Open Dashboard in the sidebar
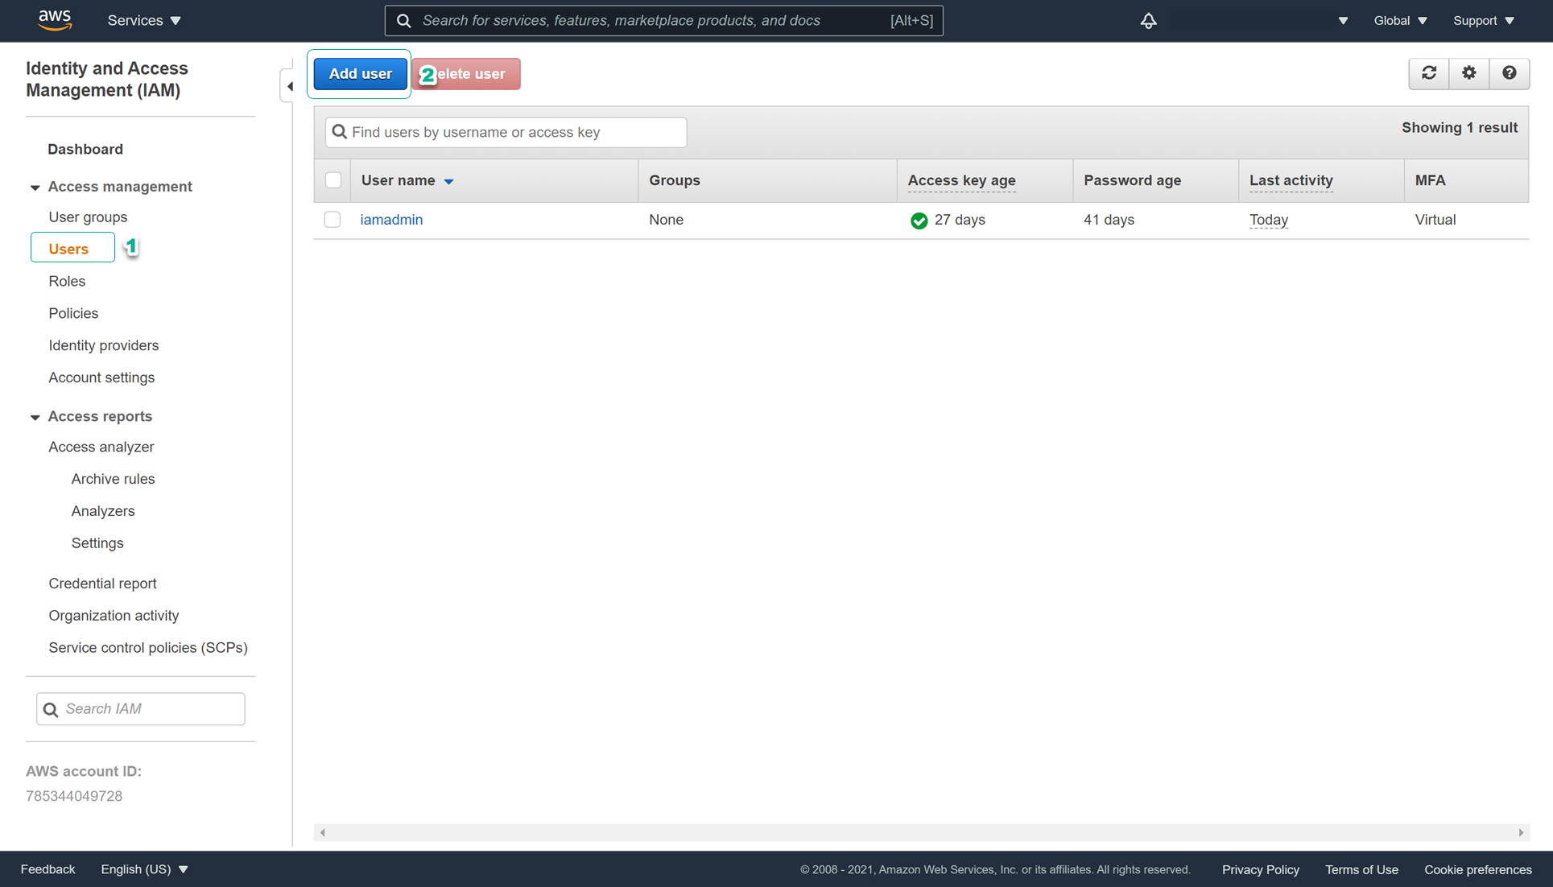 pos(85,149)
